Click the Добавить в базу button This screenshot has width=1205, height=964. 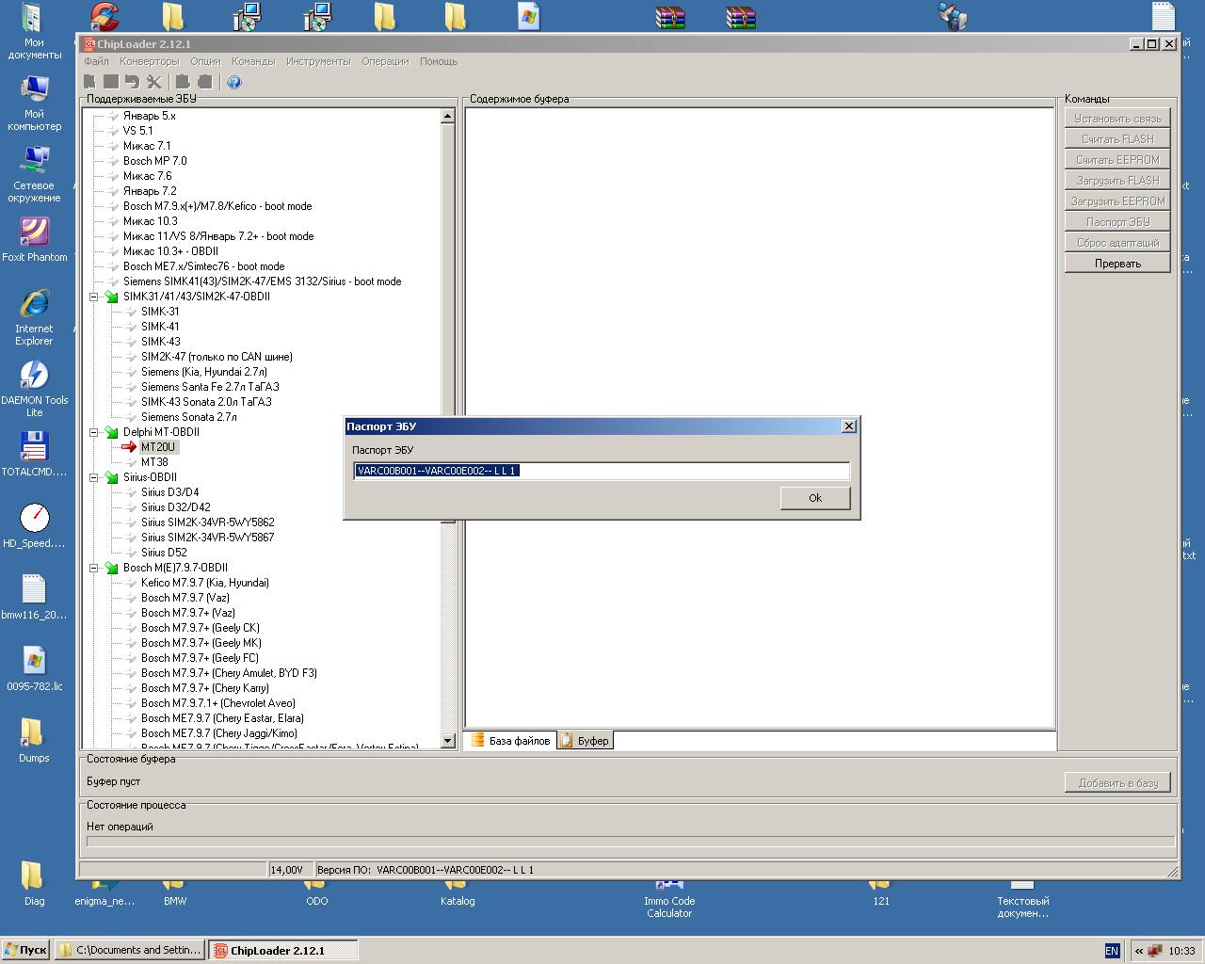pos(1117,783)
